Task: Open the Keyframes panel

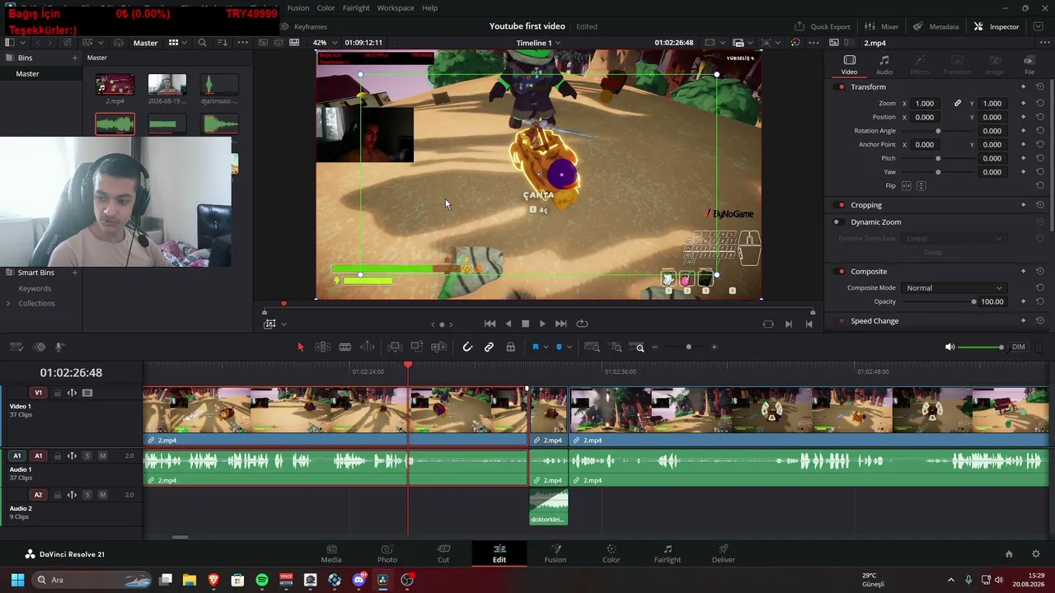Action: click(304, 26)
